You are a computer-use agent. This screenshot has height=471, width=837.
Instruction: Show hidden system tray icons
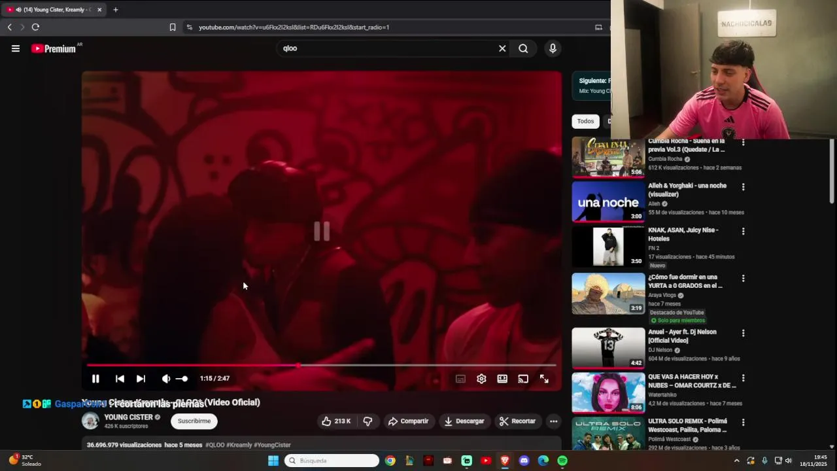click(x=737, y=461)
